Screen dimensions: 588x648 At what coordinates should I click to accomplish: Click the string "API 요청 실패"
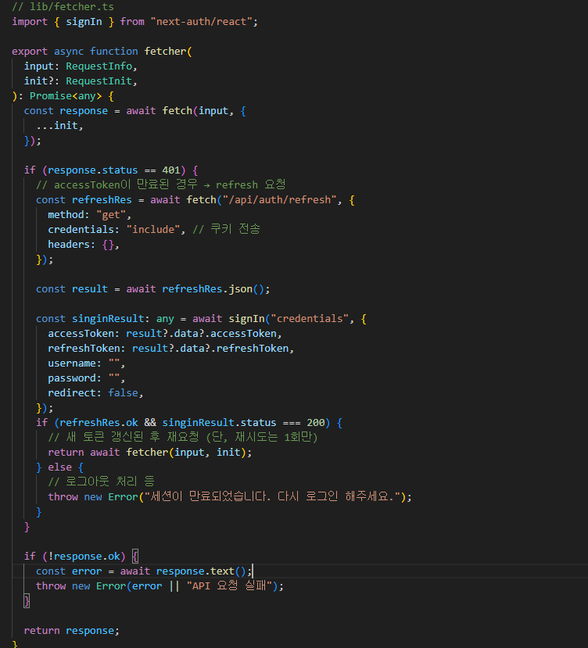point(231,586)
